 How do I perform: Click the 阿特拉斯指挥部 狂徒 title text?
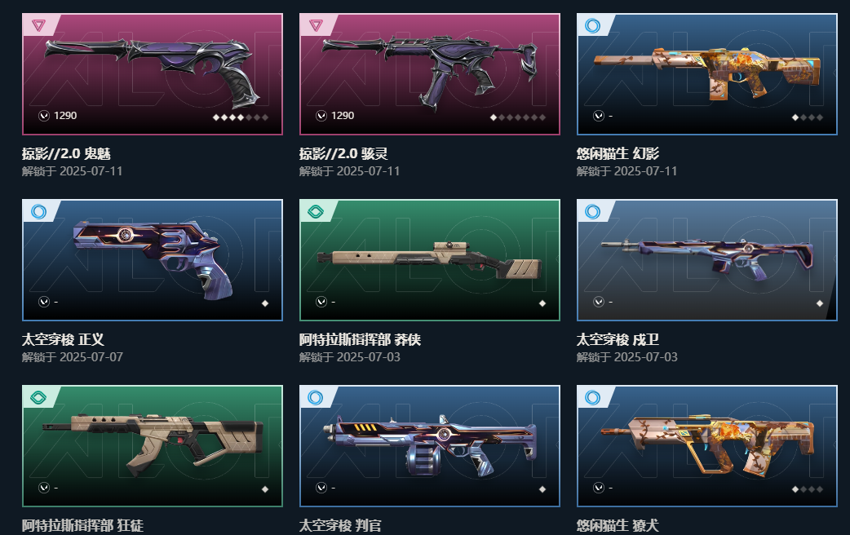[82, 525]
